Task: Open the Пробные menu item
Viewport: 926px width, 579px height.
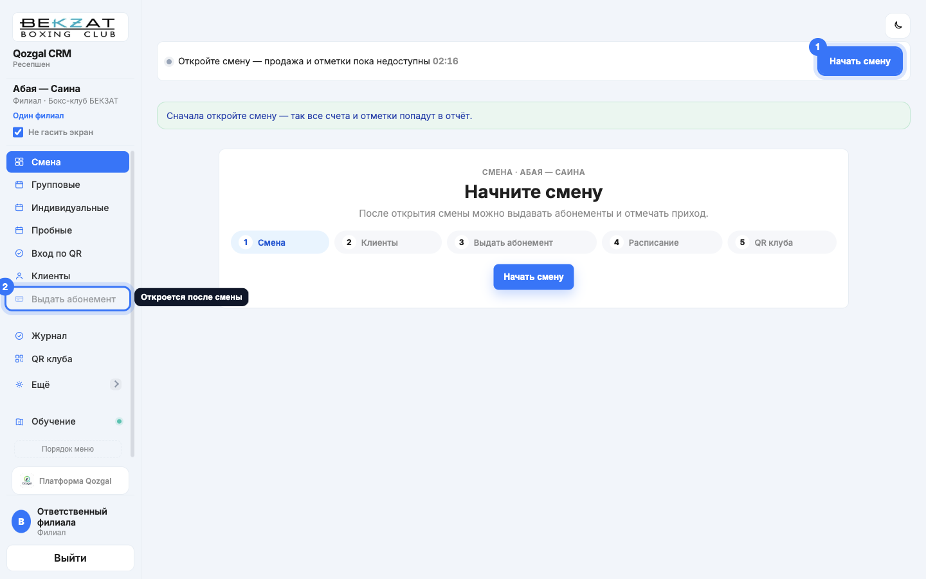Action: pos(68,230)
